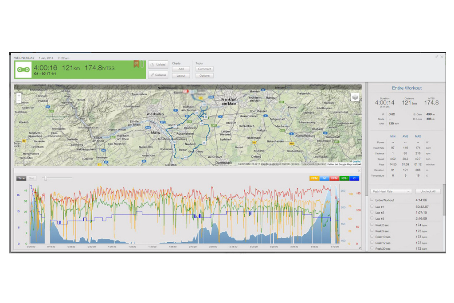
Task: Click the Comment tool button
Action: [x=204, y=69]
